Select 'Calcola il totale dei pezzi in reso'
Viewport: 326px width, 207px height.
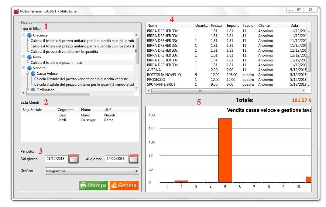tap(56, 63)
